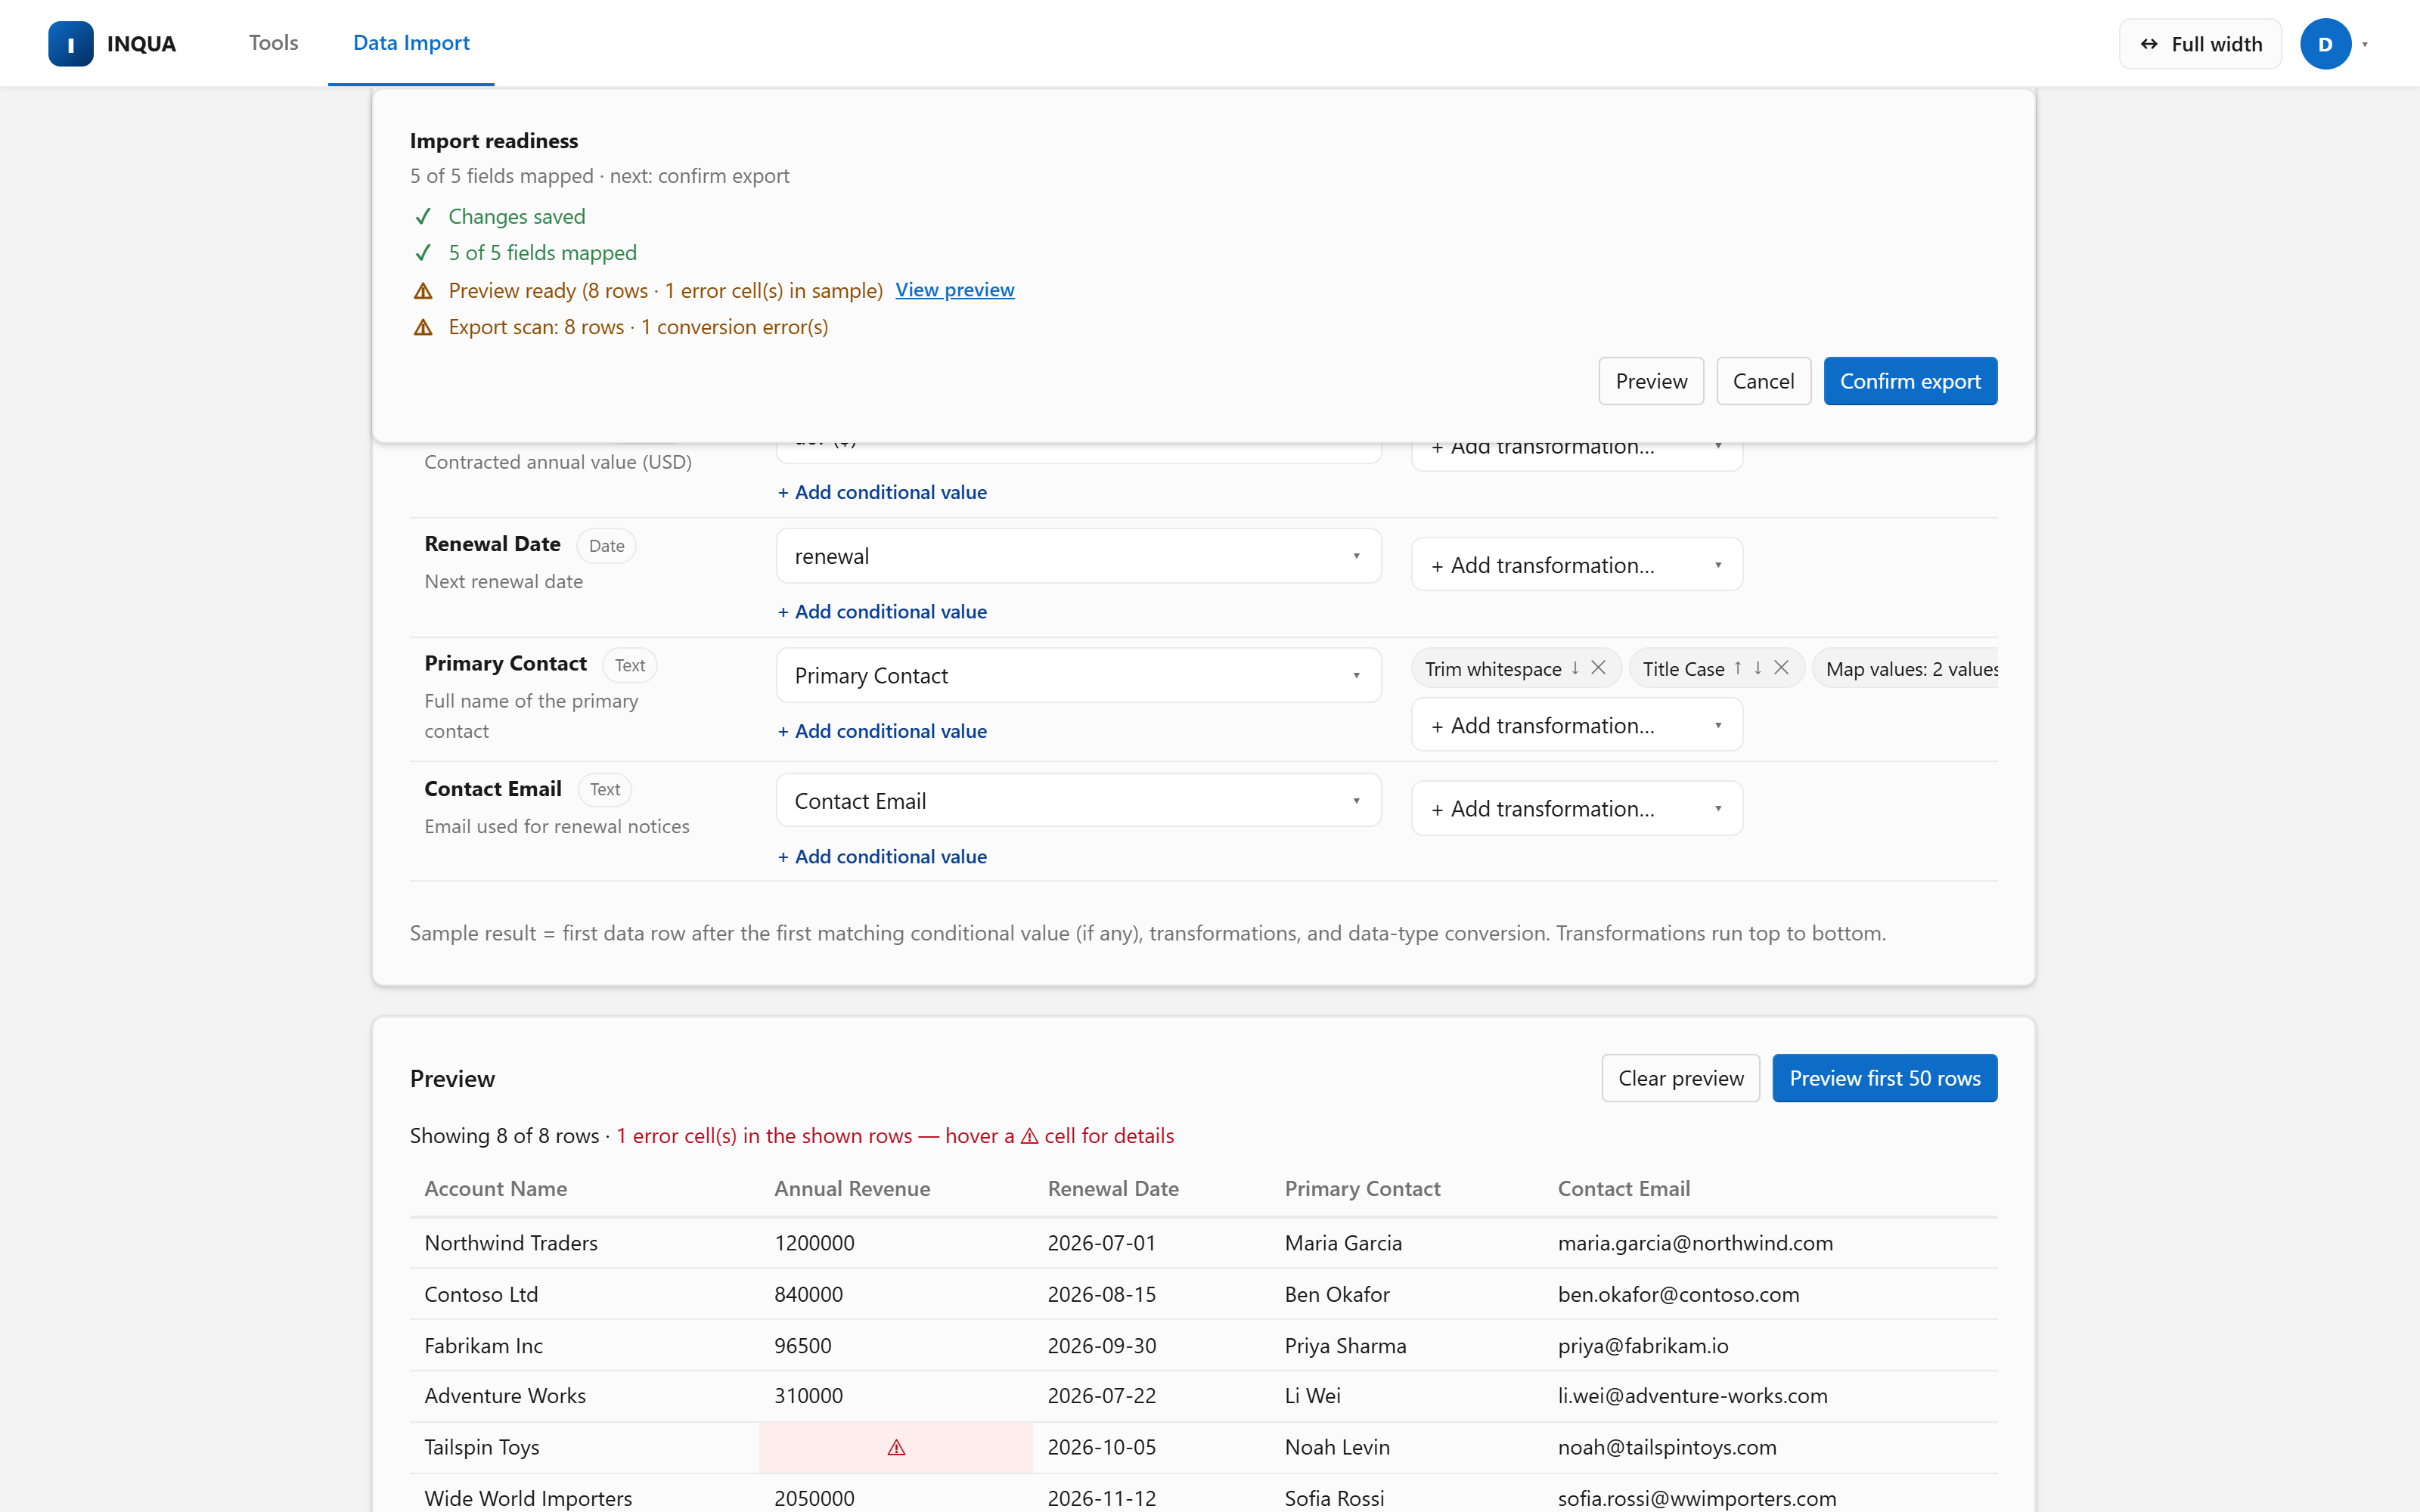Open Primary Contact source column dropdown
Image resolution: width=2420 pixels, height=1512 pixels.
point(1078,675)
